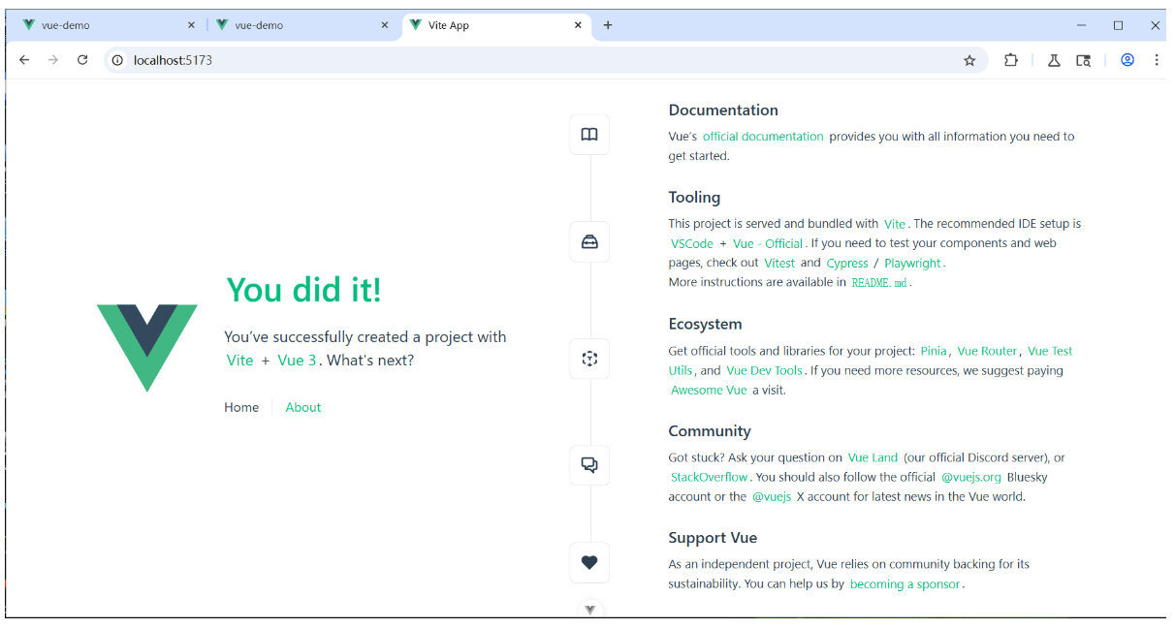The width and height of the screenshot is (1175, 629).
Task: Open the Vue Land Discord link
Action: [x=873, y=457]
